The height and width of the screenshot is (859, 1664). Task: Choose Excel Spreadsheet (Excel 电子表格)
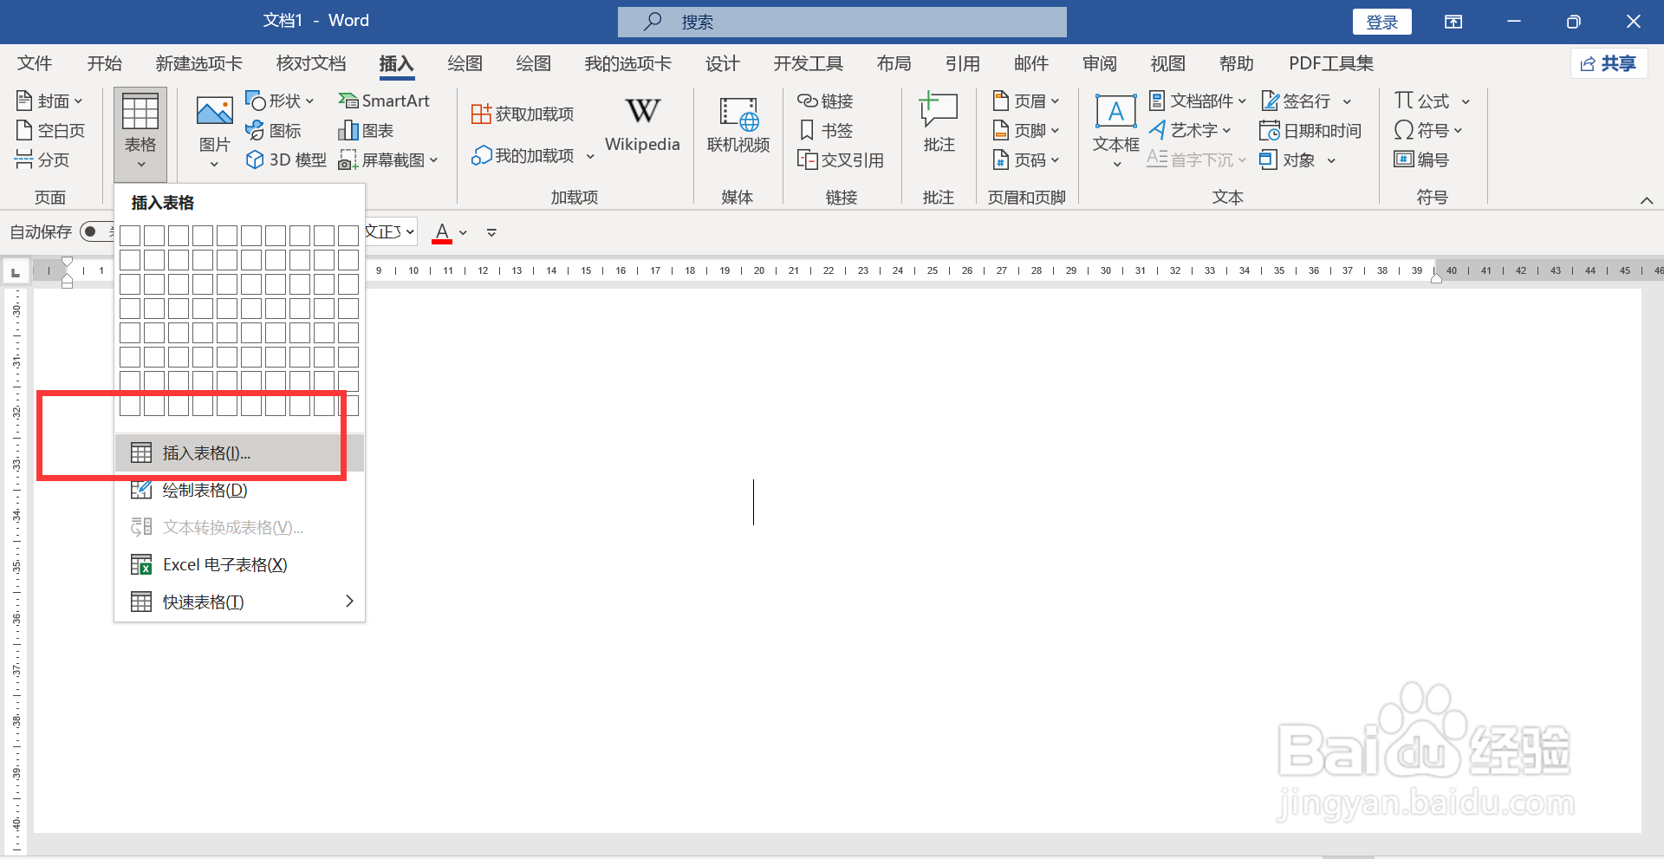click(x=239, y=565)
